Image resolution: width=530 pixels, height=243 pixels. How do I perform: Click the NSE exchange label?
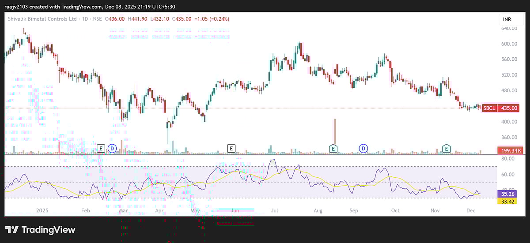tap(96, 19)
